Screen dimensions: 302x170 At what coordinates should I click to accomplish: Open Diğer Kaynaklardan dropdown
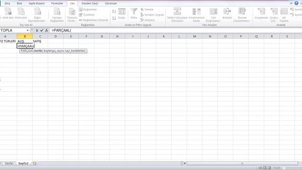coord(37,15)
